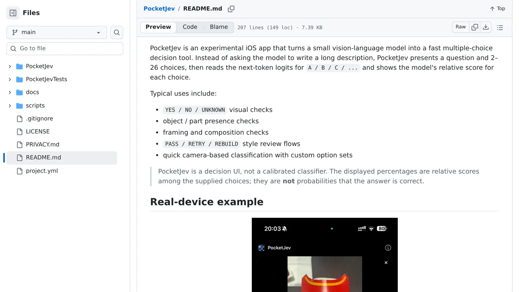Open the PocketJevTests folder
Image resolution: width=519 pixels, height=292 pixels.
(x=46, y=79)
